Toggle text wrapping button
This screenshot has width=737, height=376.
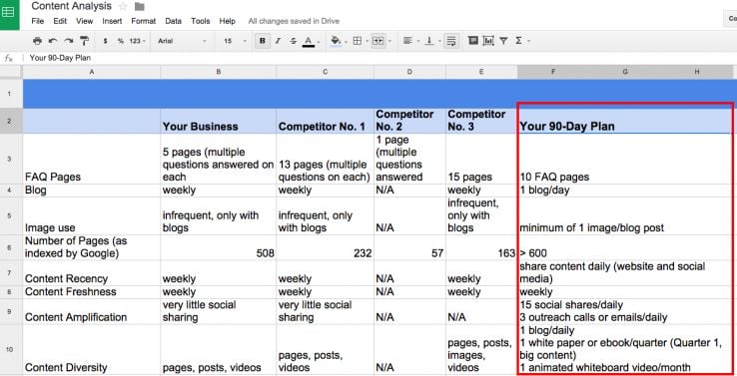coord(451,41)
